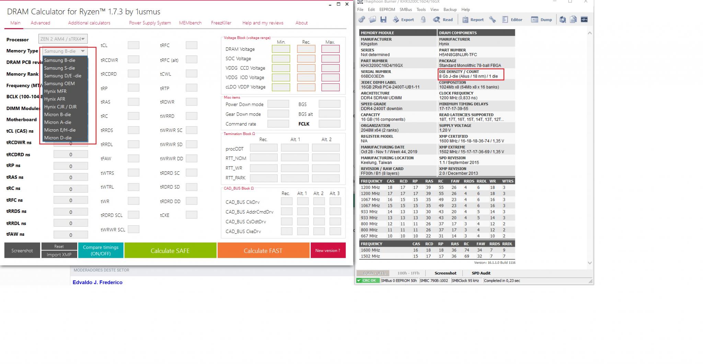Click the scroll down arrow in Thaiphoon report
Image resolution: width=703 pixels, height=364 pixels.
pyautogui.click(x=590, y=263)
